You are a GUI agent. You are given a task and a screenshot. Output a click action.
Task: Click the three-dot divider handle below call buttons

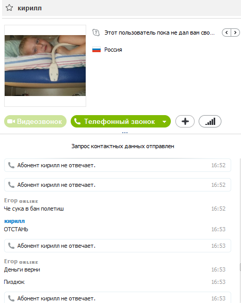click(x=125, y=133)
